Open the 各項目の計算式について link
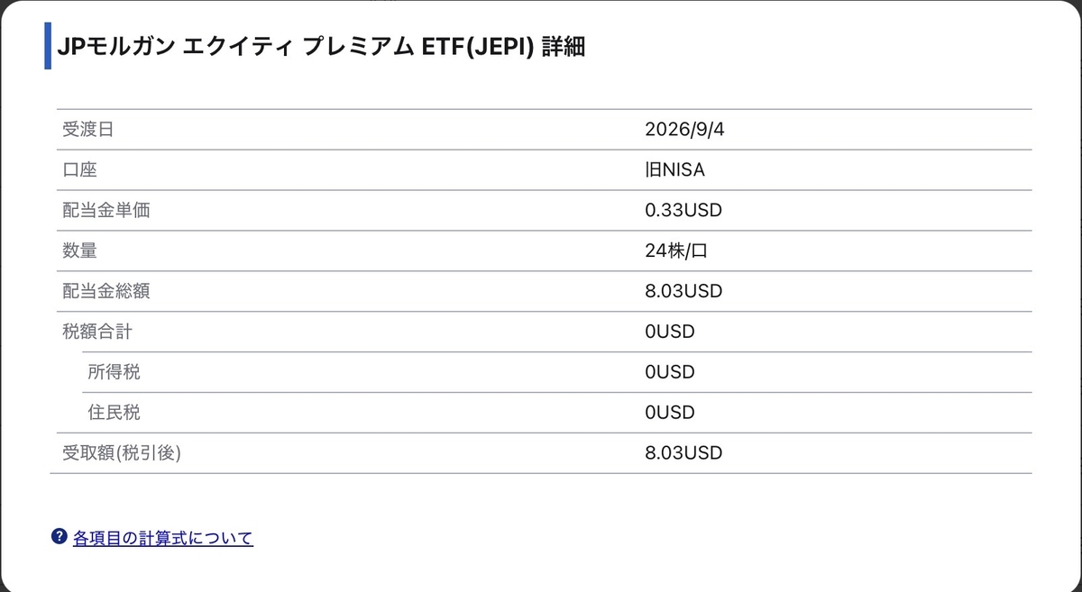 163,538
